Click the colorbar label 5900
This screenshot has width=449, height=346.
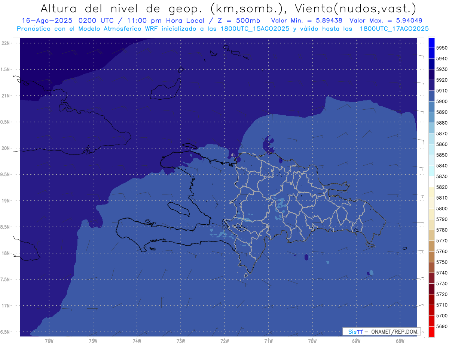[442, 102]
